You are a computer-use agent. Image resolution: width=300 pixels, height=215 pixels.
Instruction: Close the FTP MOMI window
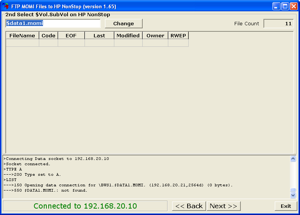(x=294, y=6)
